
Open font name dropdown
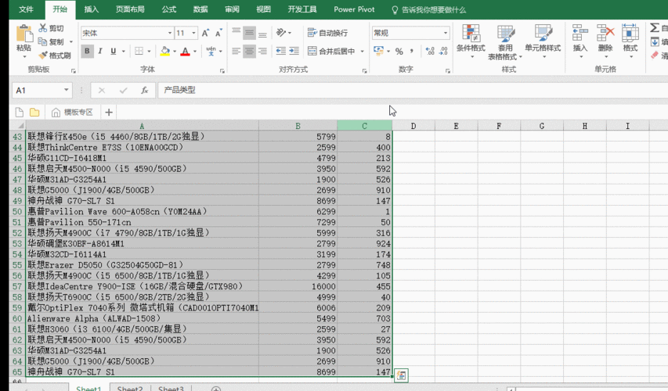pos(170,33)
